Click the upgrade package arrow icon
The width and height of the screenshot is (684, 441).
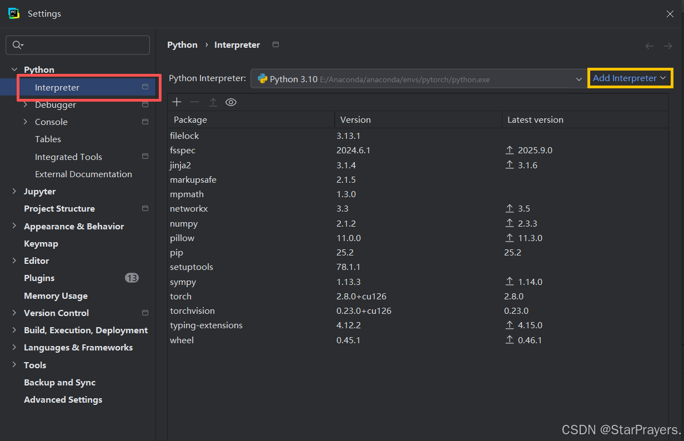213,102
